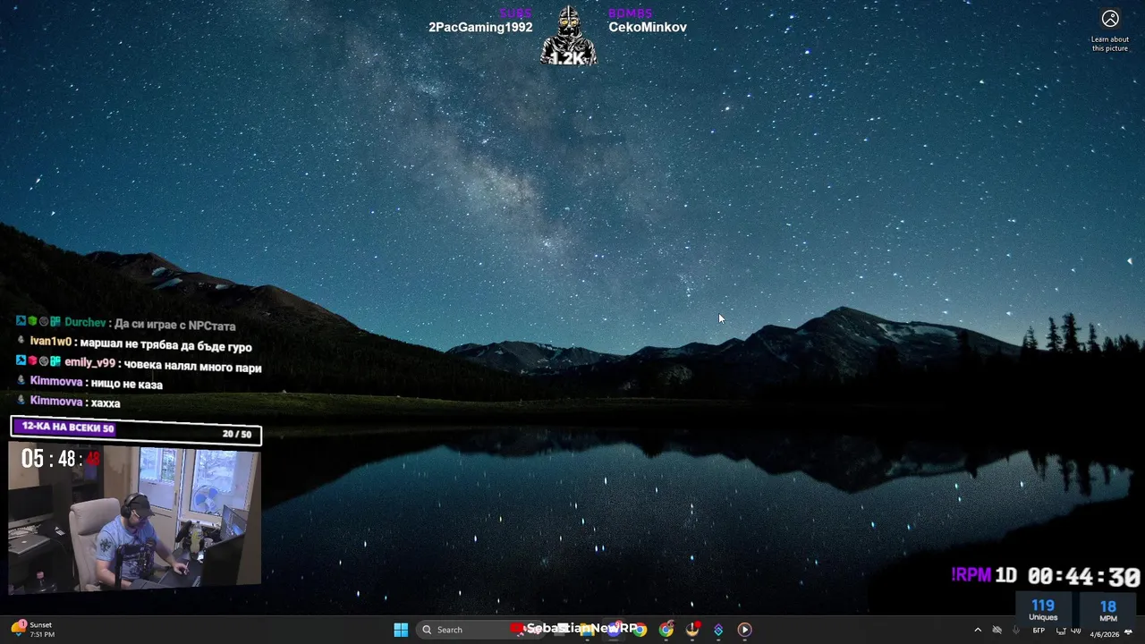This screenshot has width=1145, height=644.
Task: Open the taskbar Chrome icon with avatar
Action: tap(666, 630)
